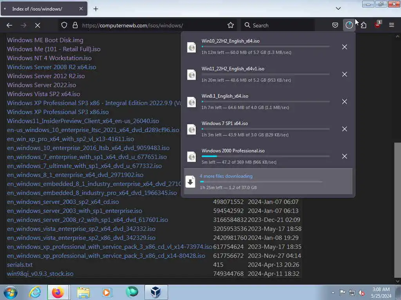
Task: Open Windows Explorer folder in taskbar
Action: tap(83, 292)
